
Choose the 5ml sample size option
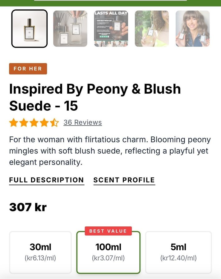coord(178,252)
